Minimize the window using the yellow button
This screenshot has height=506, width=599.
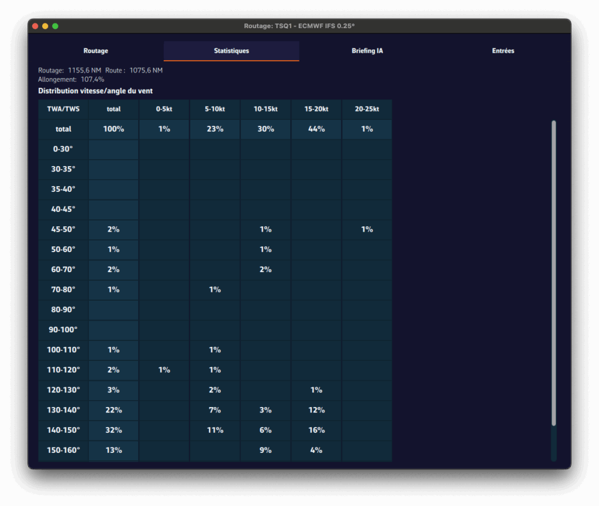[45, 26]
